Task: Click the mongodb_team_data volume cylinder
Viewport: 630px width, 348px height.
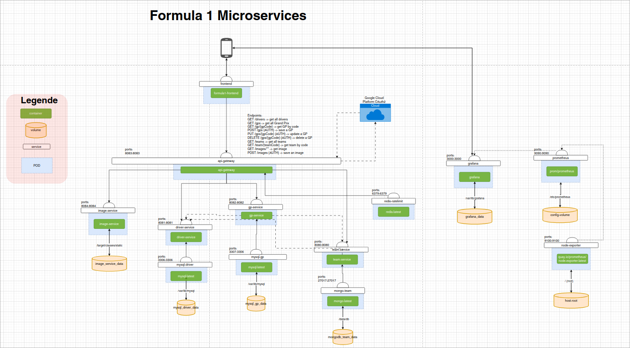Action: (342, 337)
